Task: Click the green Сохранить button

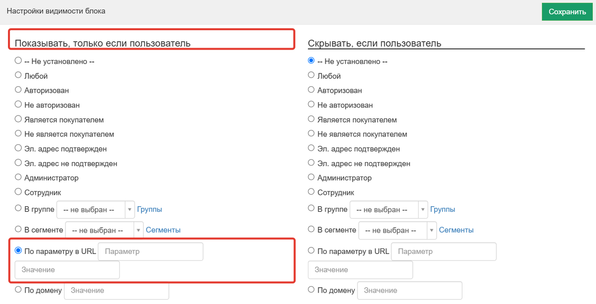Action: pos(568,12)
